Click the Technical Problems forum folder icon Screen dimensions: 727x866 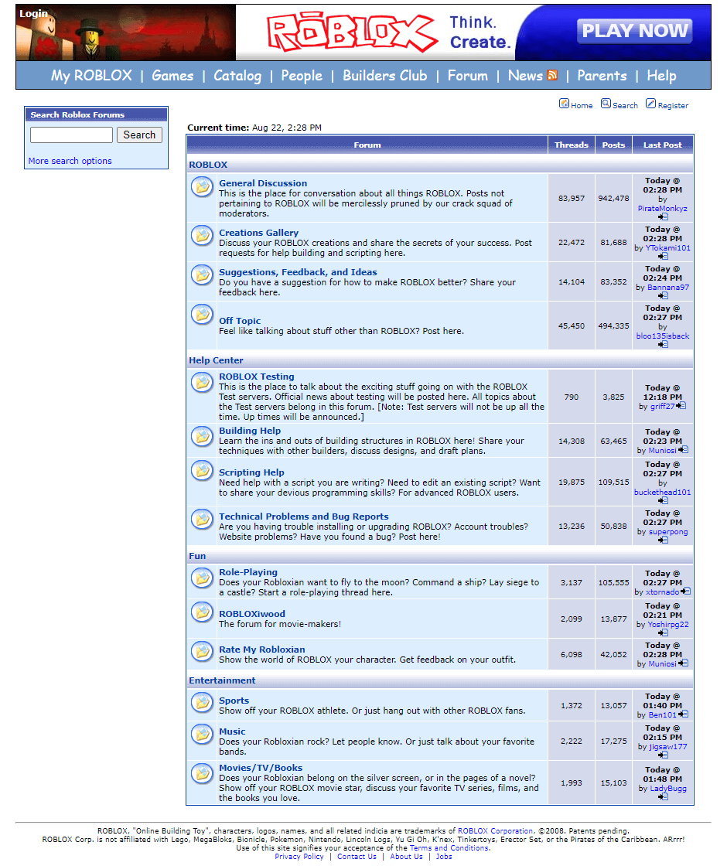[202, 519]
